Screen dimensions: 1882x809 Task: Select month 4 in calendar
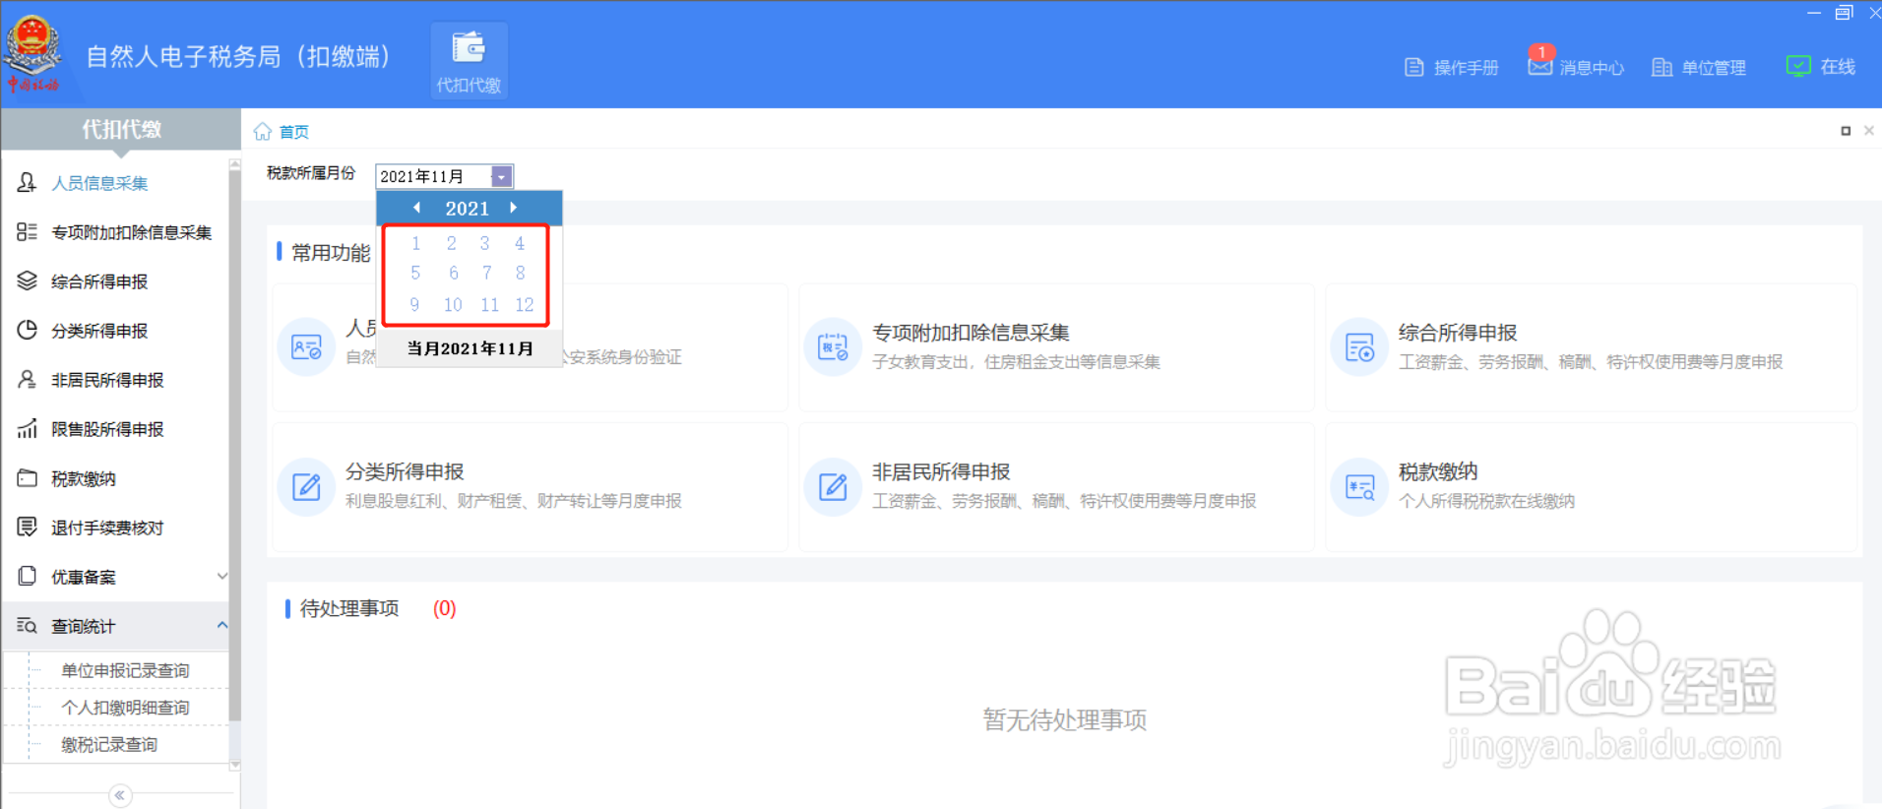[520, 243]
